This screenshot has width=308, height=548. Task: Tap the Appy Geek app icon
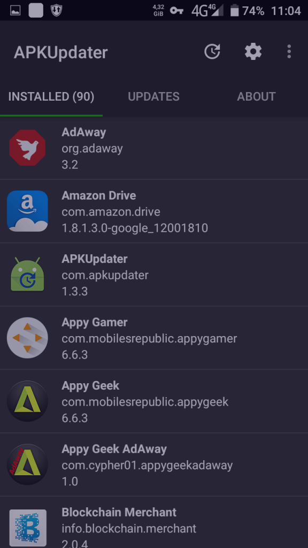point(28,401)
